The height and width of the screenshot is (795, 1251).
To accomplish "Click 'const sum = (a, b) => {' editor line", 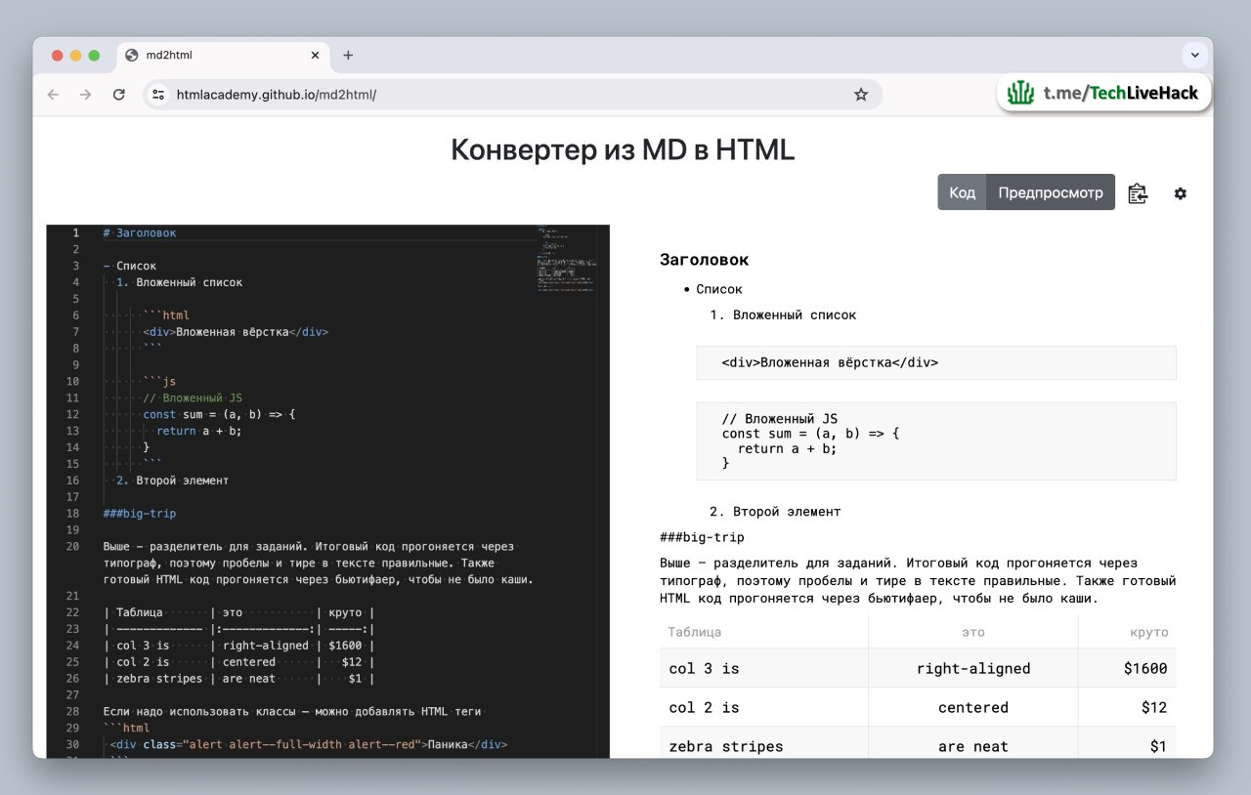I will [x=219, y=414].
